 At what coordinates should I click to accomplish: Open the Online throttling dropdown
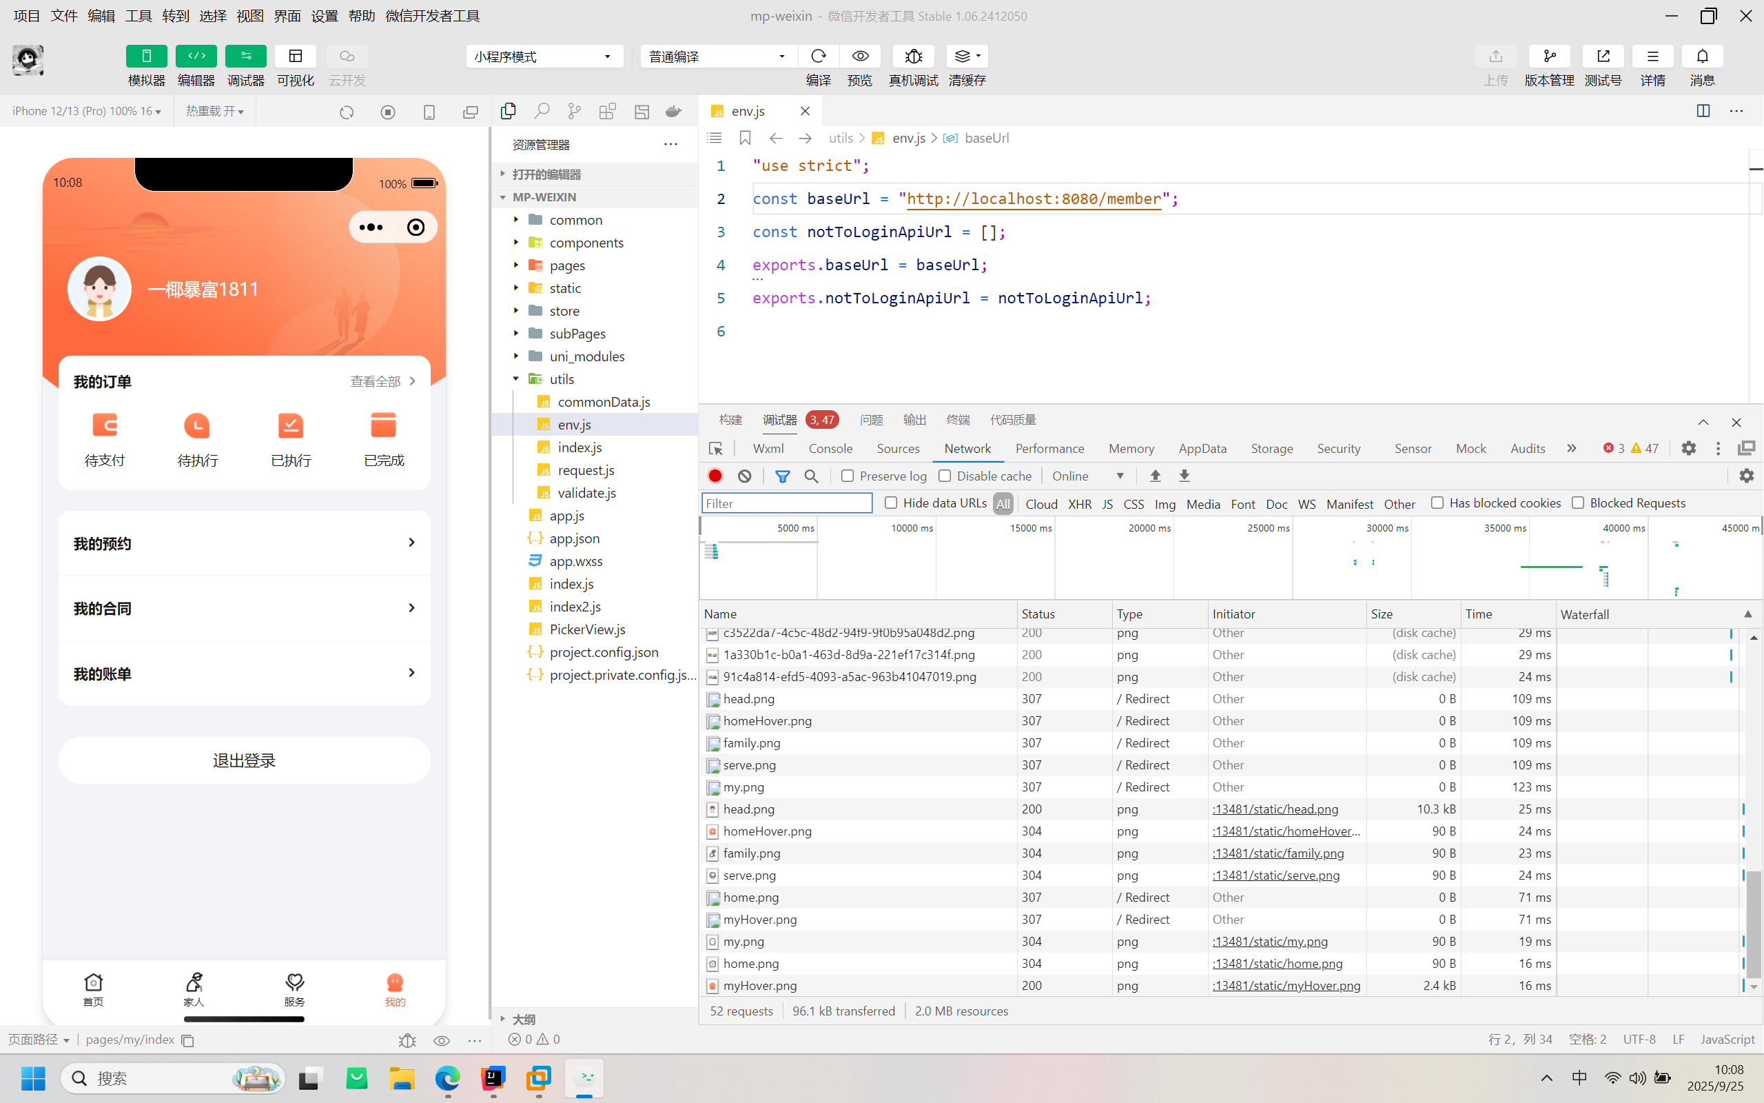click(1087, 476)
